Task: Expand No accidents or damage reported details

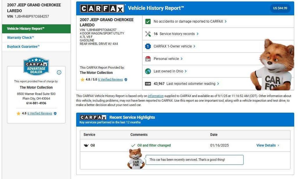Action: point(190,22)
